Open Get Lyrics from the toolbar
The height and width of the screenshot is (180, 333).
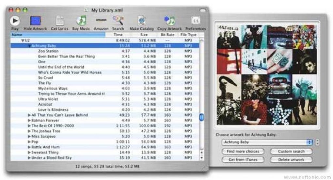click(x=60, y=21)
